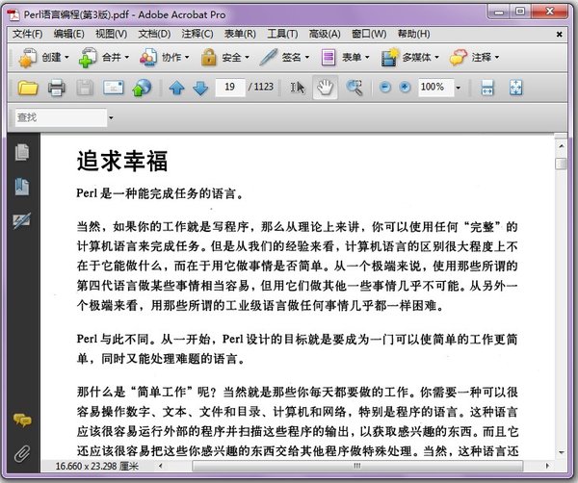
Task: Click the Combine files icon
Action: click(88, 58)
